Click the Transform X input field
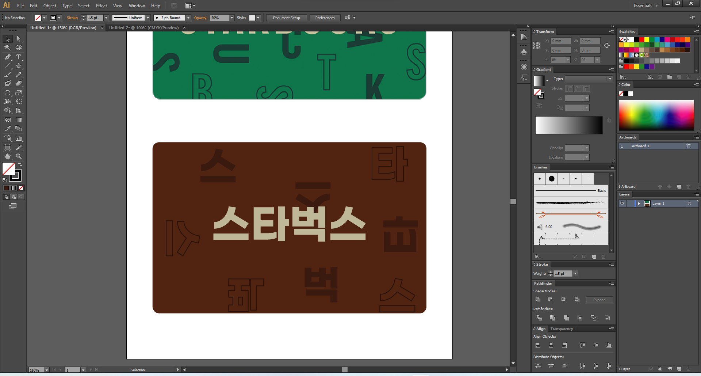The width and height of the screenshot is (701, 376). point(561,41)
